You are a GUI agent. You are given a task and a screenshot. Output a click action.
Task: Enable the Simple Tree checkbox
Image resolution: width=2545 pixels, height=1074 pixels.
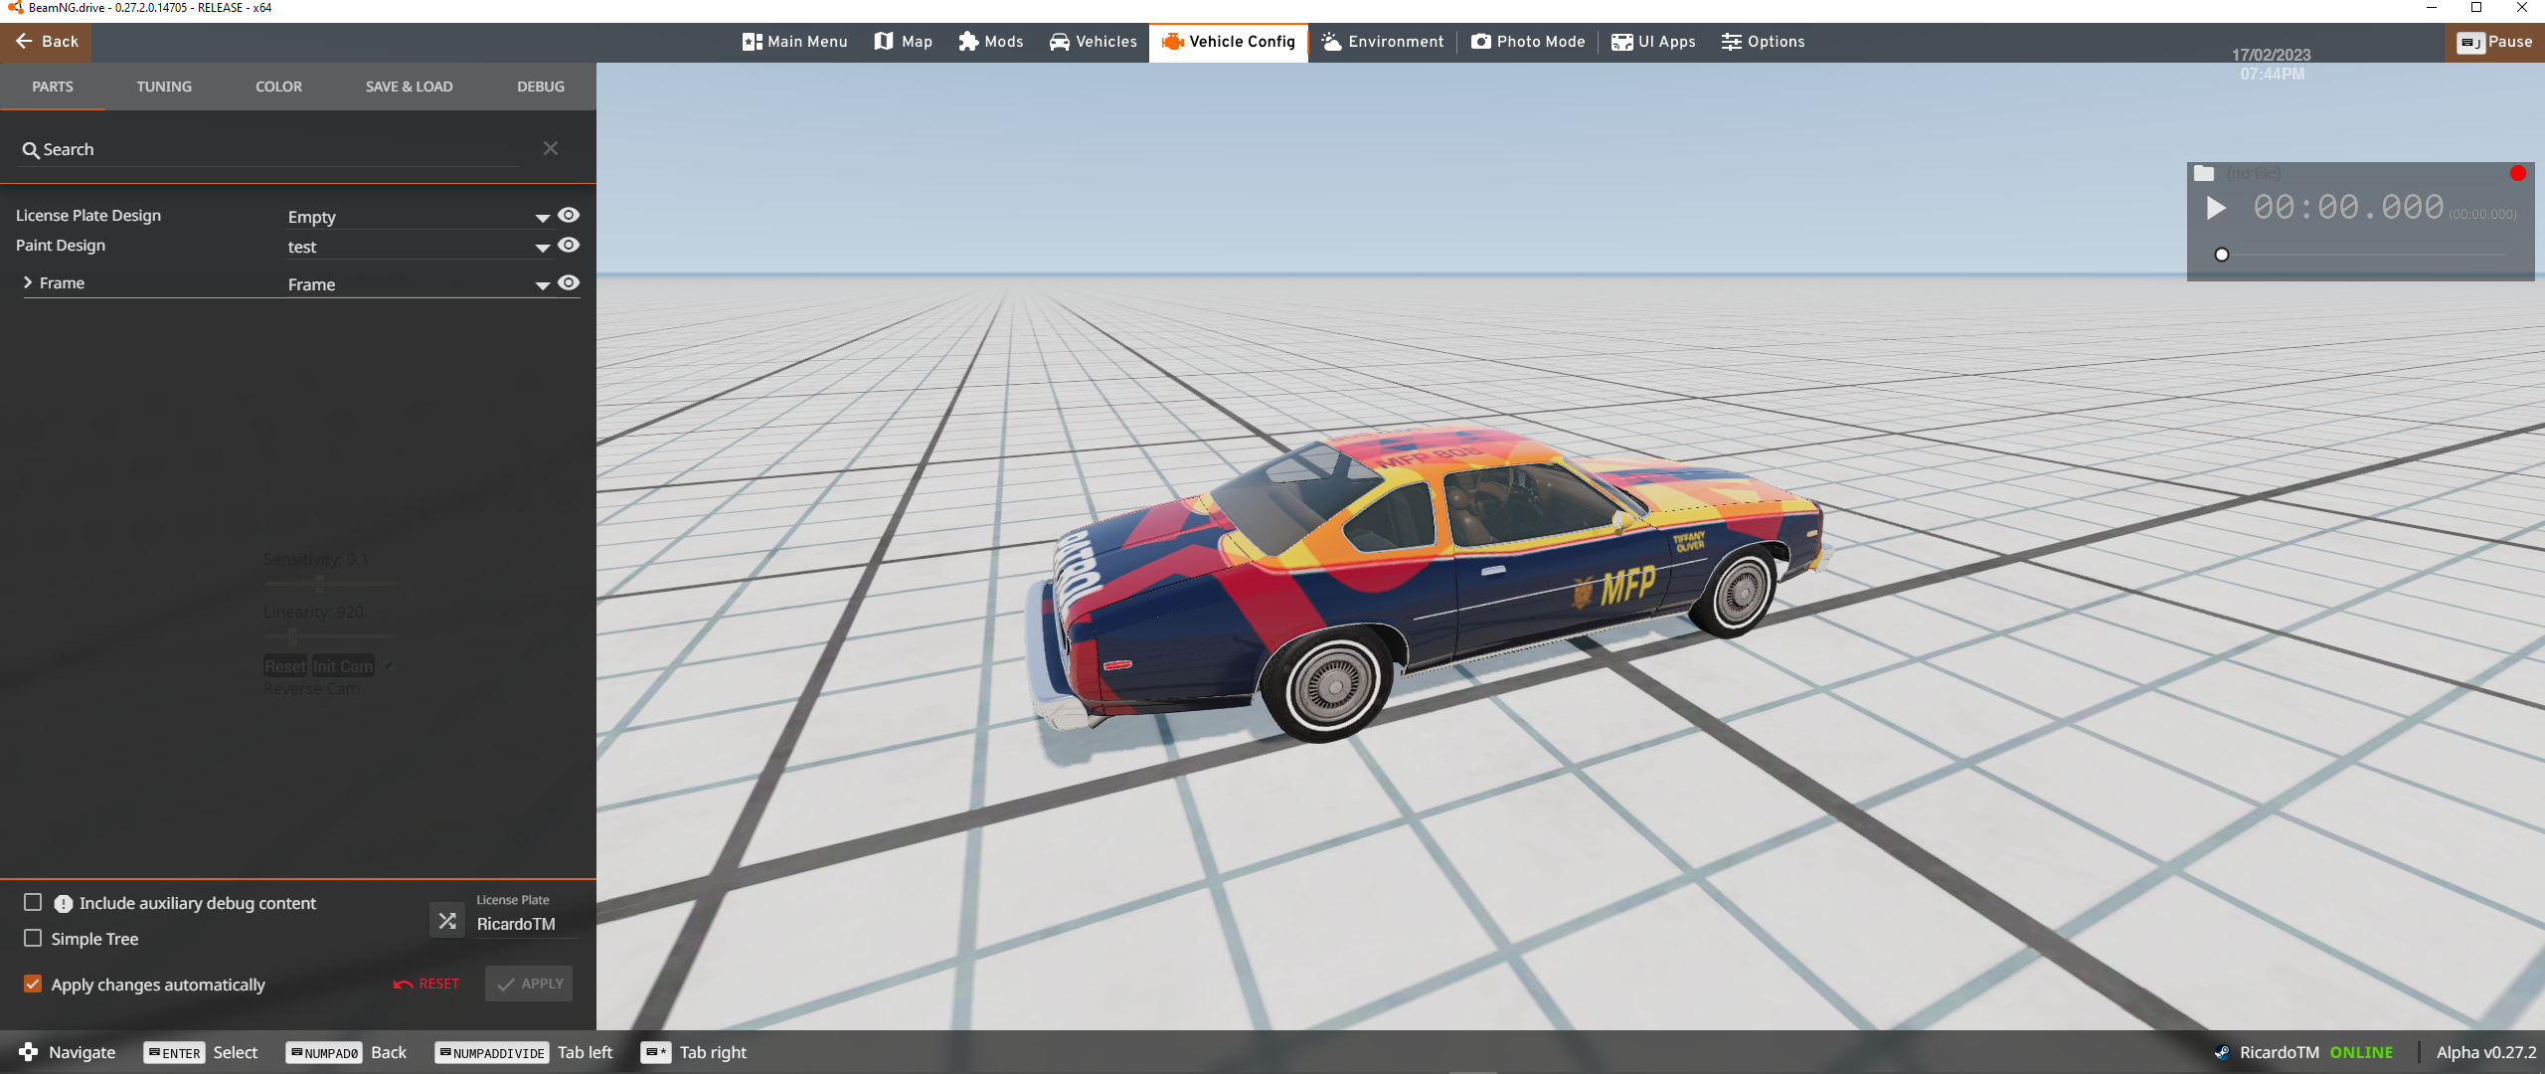33,938
